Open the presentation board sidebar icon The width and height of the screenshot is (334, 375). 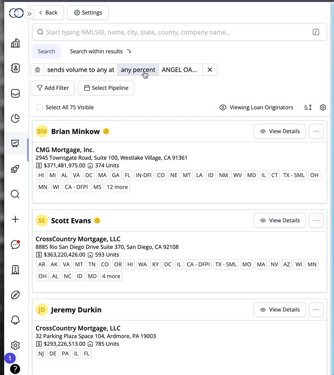pyautogui.click(x=15, y=144)
